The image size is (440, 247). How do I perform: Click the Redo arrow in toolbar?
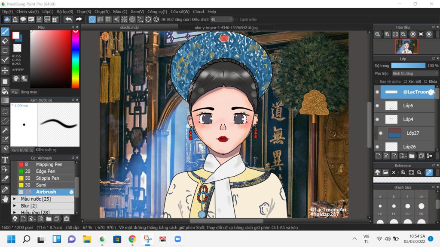click(79, 19)
